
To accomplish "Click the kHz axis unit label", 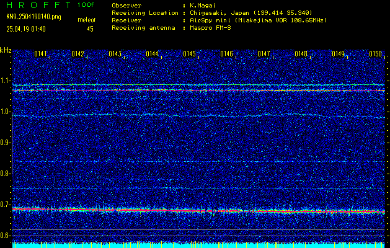I will click(6, 50).
